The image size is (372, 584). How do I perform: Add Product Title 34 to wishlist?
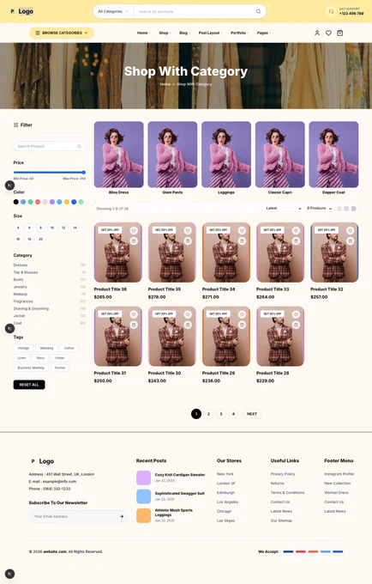242,231
